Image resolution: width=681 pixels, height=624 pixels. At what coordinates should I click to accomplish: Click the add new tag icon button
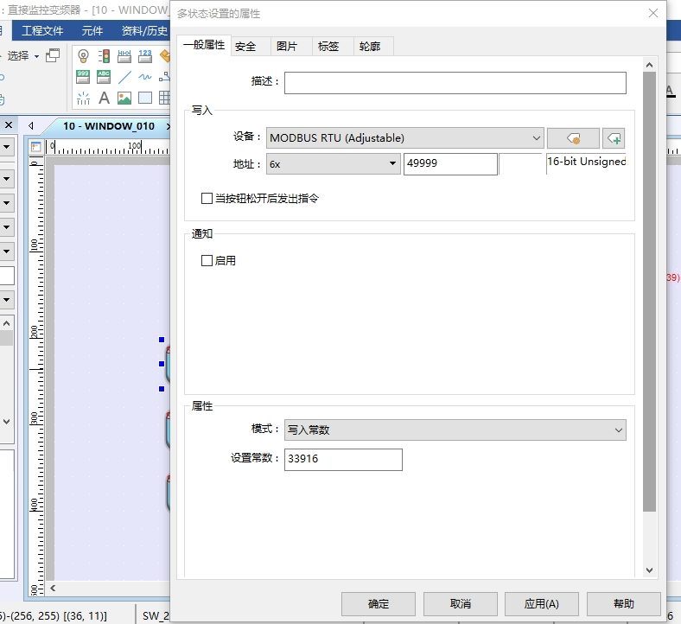pos(613,138)
